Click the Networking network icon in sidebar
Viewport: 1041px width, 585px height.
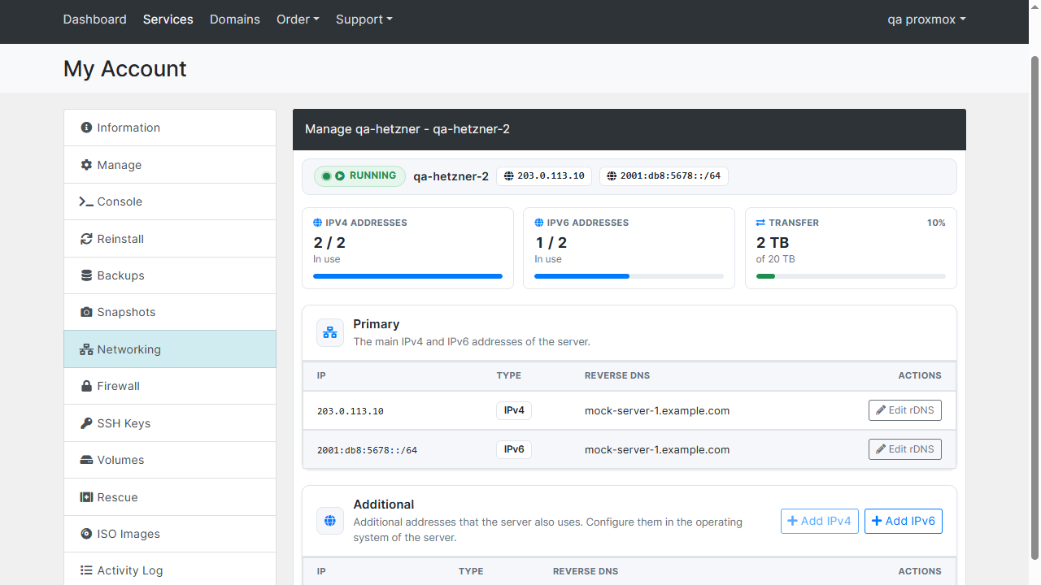86,349
